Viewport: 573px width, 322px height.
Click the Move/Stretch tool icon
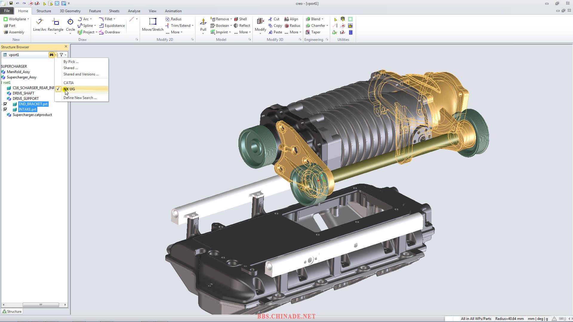pyautogui.click(x=153, y=24)
